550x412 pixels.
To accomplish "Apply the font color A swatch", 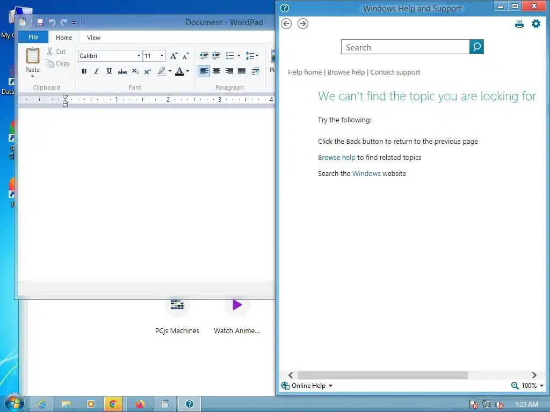I will (179, 71).
